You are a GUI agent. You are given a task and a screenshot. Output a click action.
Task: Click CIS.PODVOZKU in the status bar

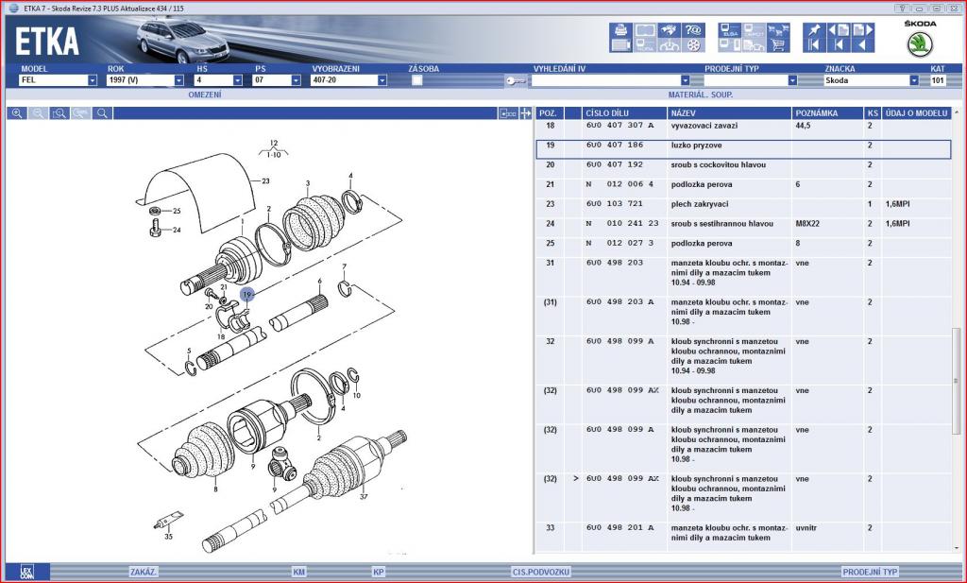coord(541,572)
